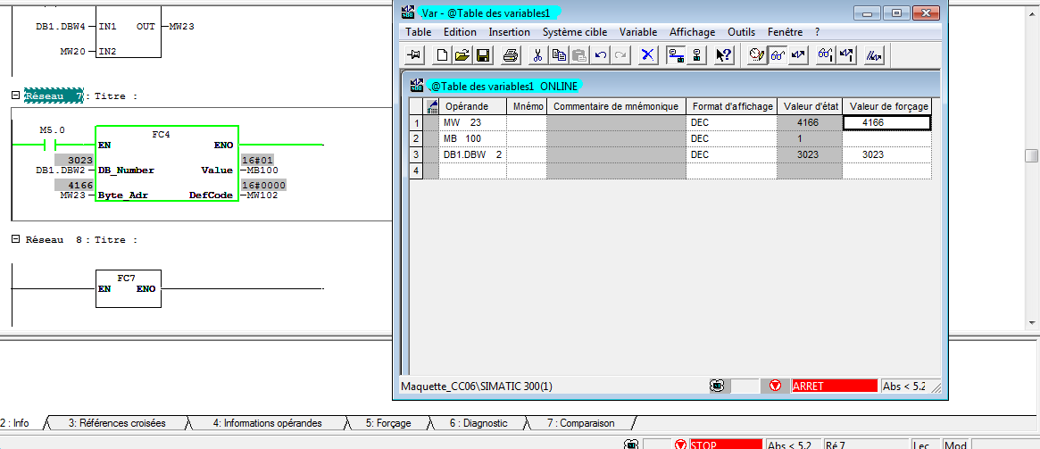1040x449 pixels.
Task: Click the forcing value cell for MB 100
Action: [x=886, y=139]
